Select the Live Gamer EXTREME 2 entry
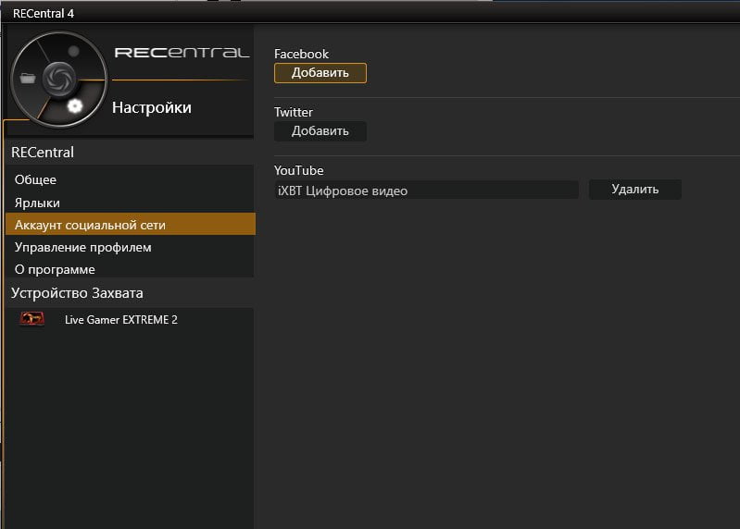The height and width of the screenshot is (529, 740). [x=131, y=319]
